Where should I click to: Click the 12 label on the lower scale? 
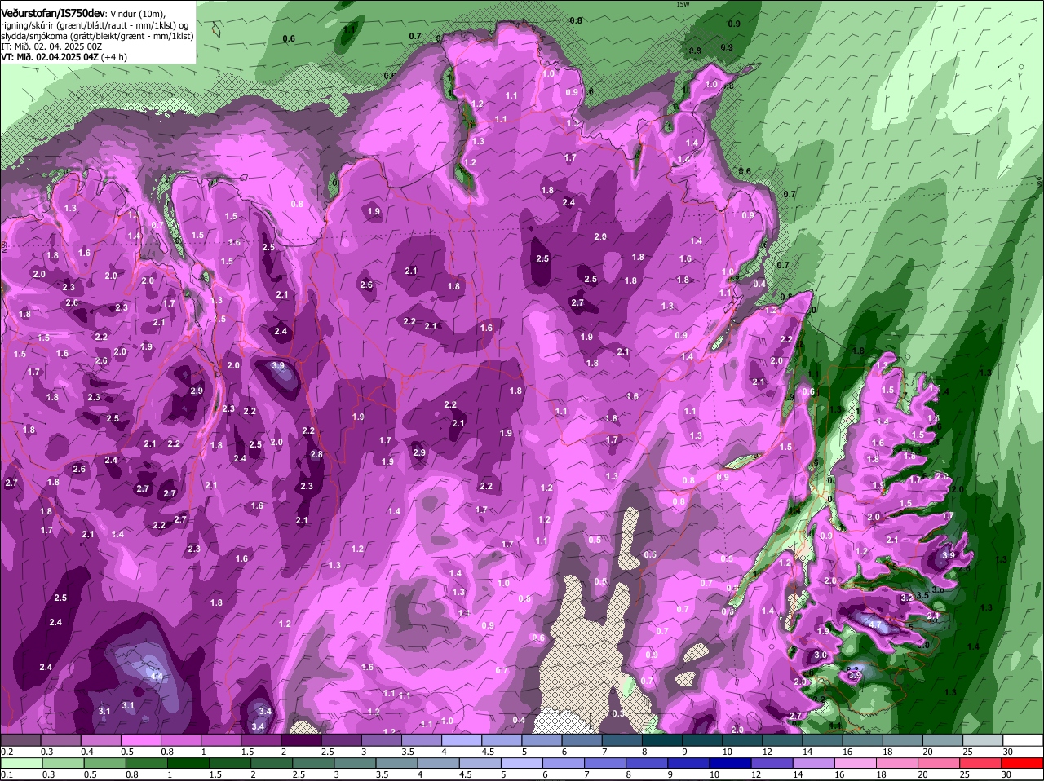(x=755, y=774)
